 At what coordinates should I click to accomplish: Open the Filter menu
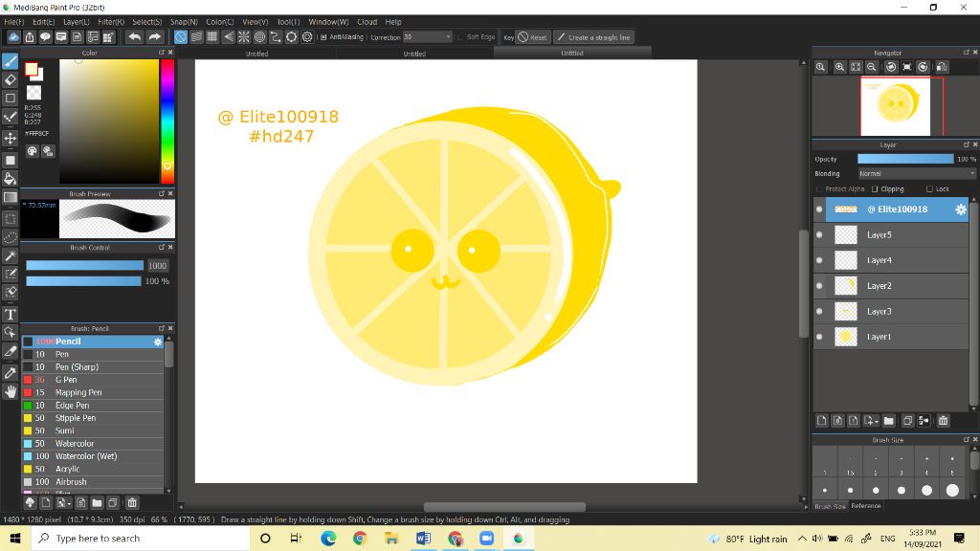111,22
